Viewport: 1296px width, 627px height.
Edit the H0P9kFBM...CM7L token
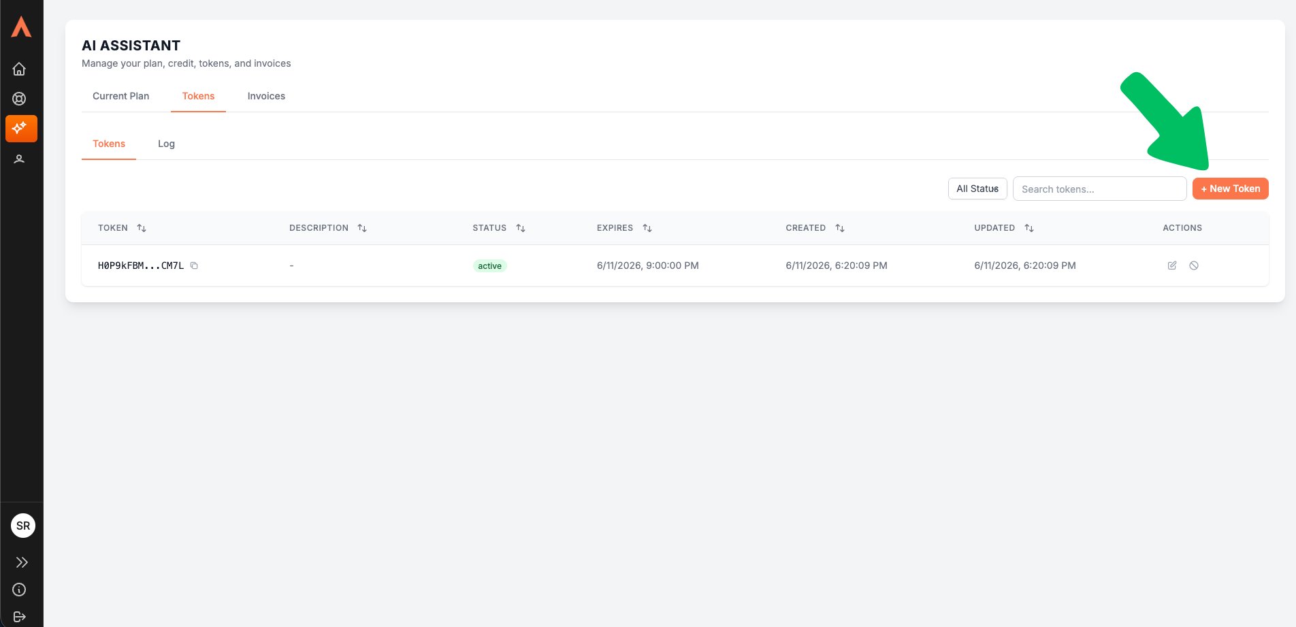coord(1172,266)
